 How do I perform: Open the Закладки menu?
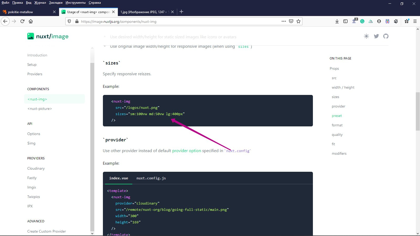[x=56, y=3]
